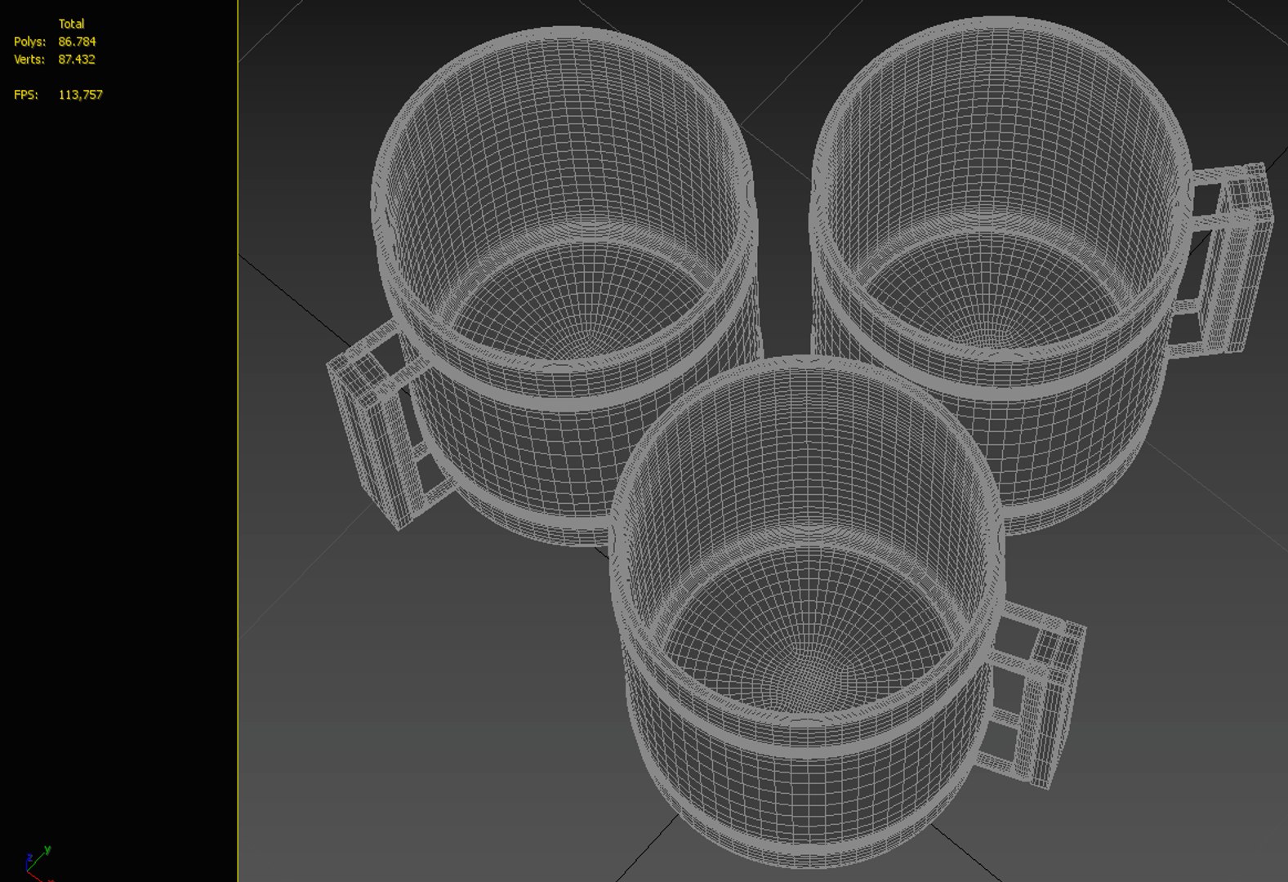The image size is (1288, 882).
Task: Click the Verts count value 87.432
Action: click(77, 60)
